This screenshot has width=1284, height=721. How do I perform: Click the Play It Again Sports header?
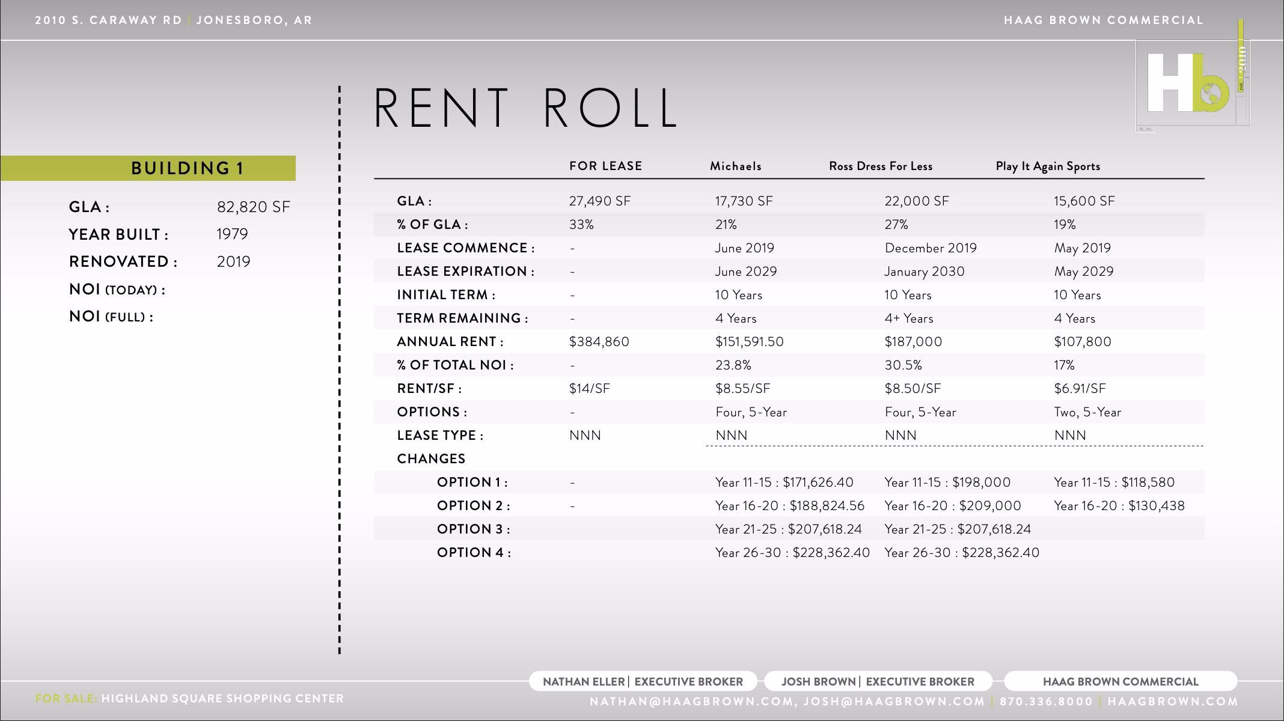pos(1048,166)
